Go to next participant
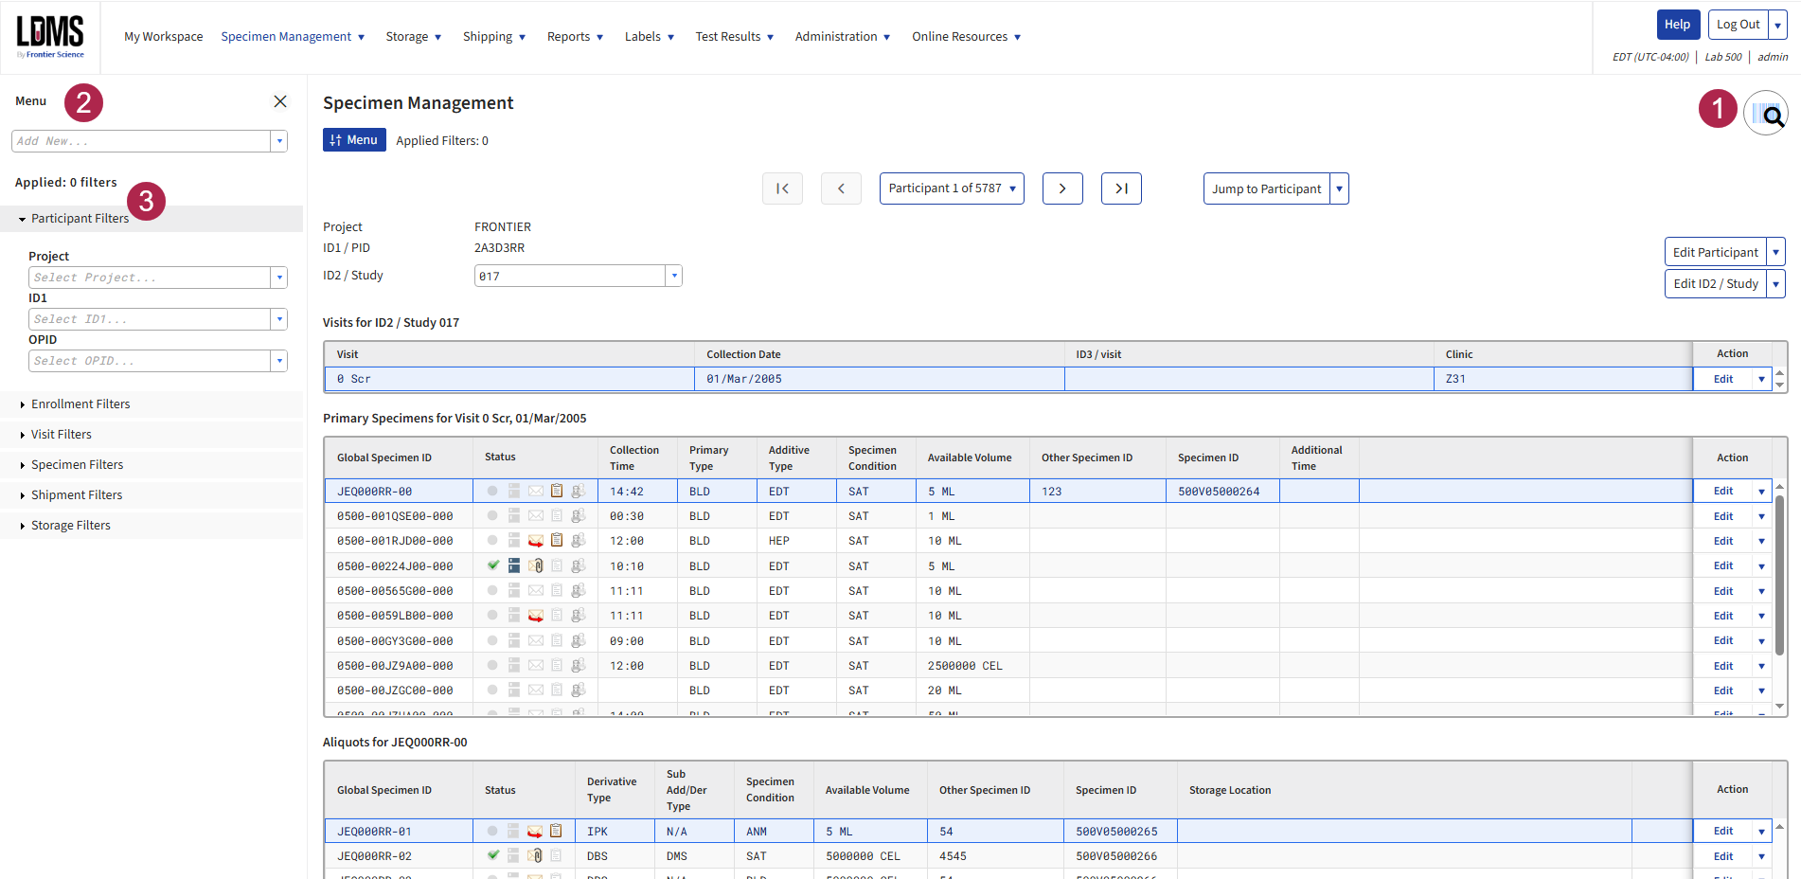The height and width of the screenshot is (879, 1801). pyautogui.click(x=1062, y=188)
